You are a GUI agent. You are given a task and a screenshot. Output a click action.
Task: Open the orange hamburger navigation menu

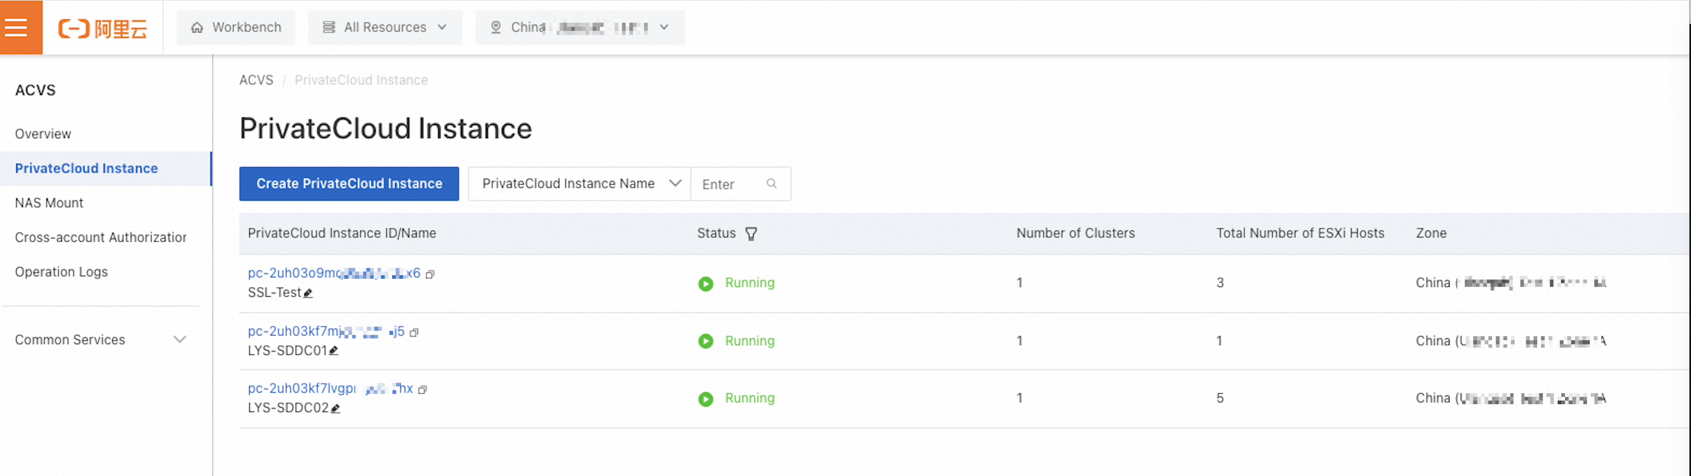tap(16, 28)
